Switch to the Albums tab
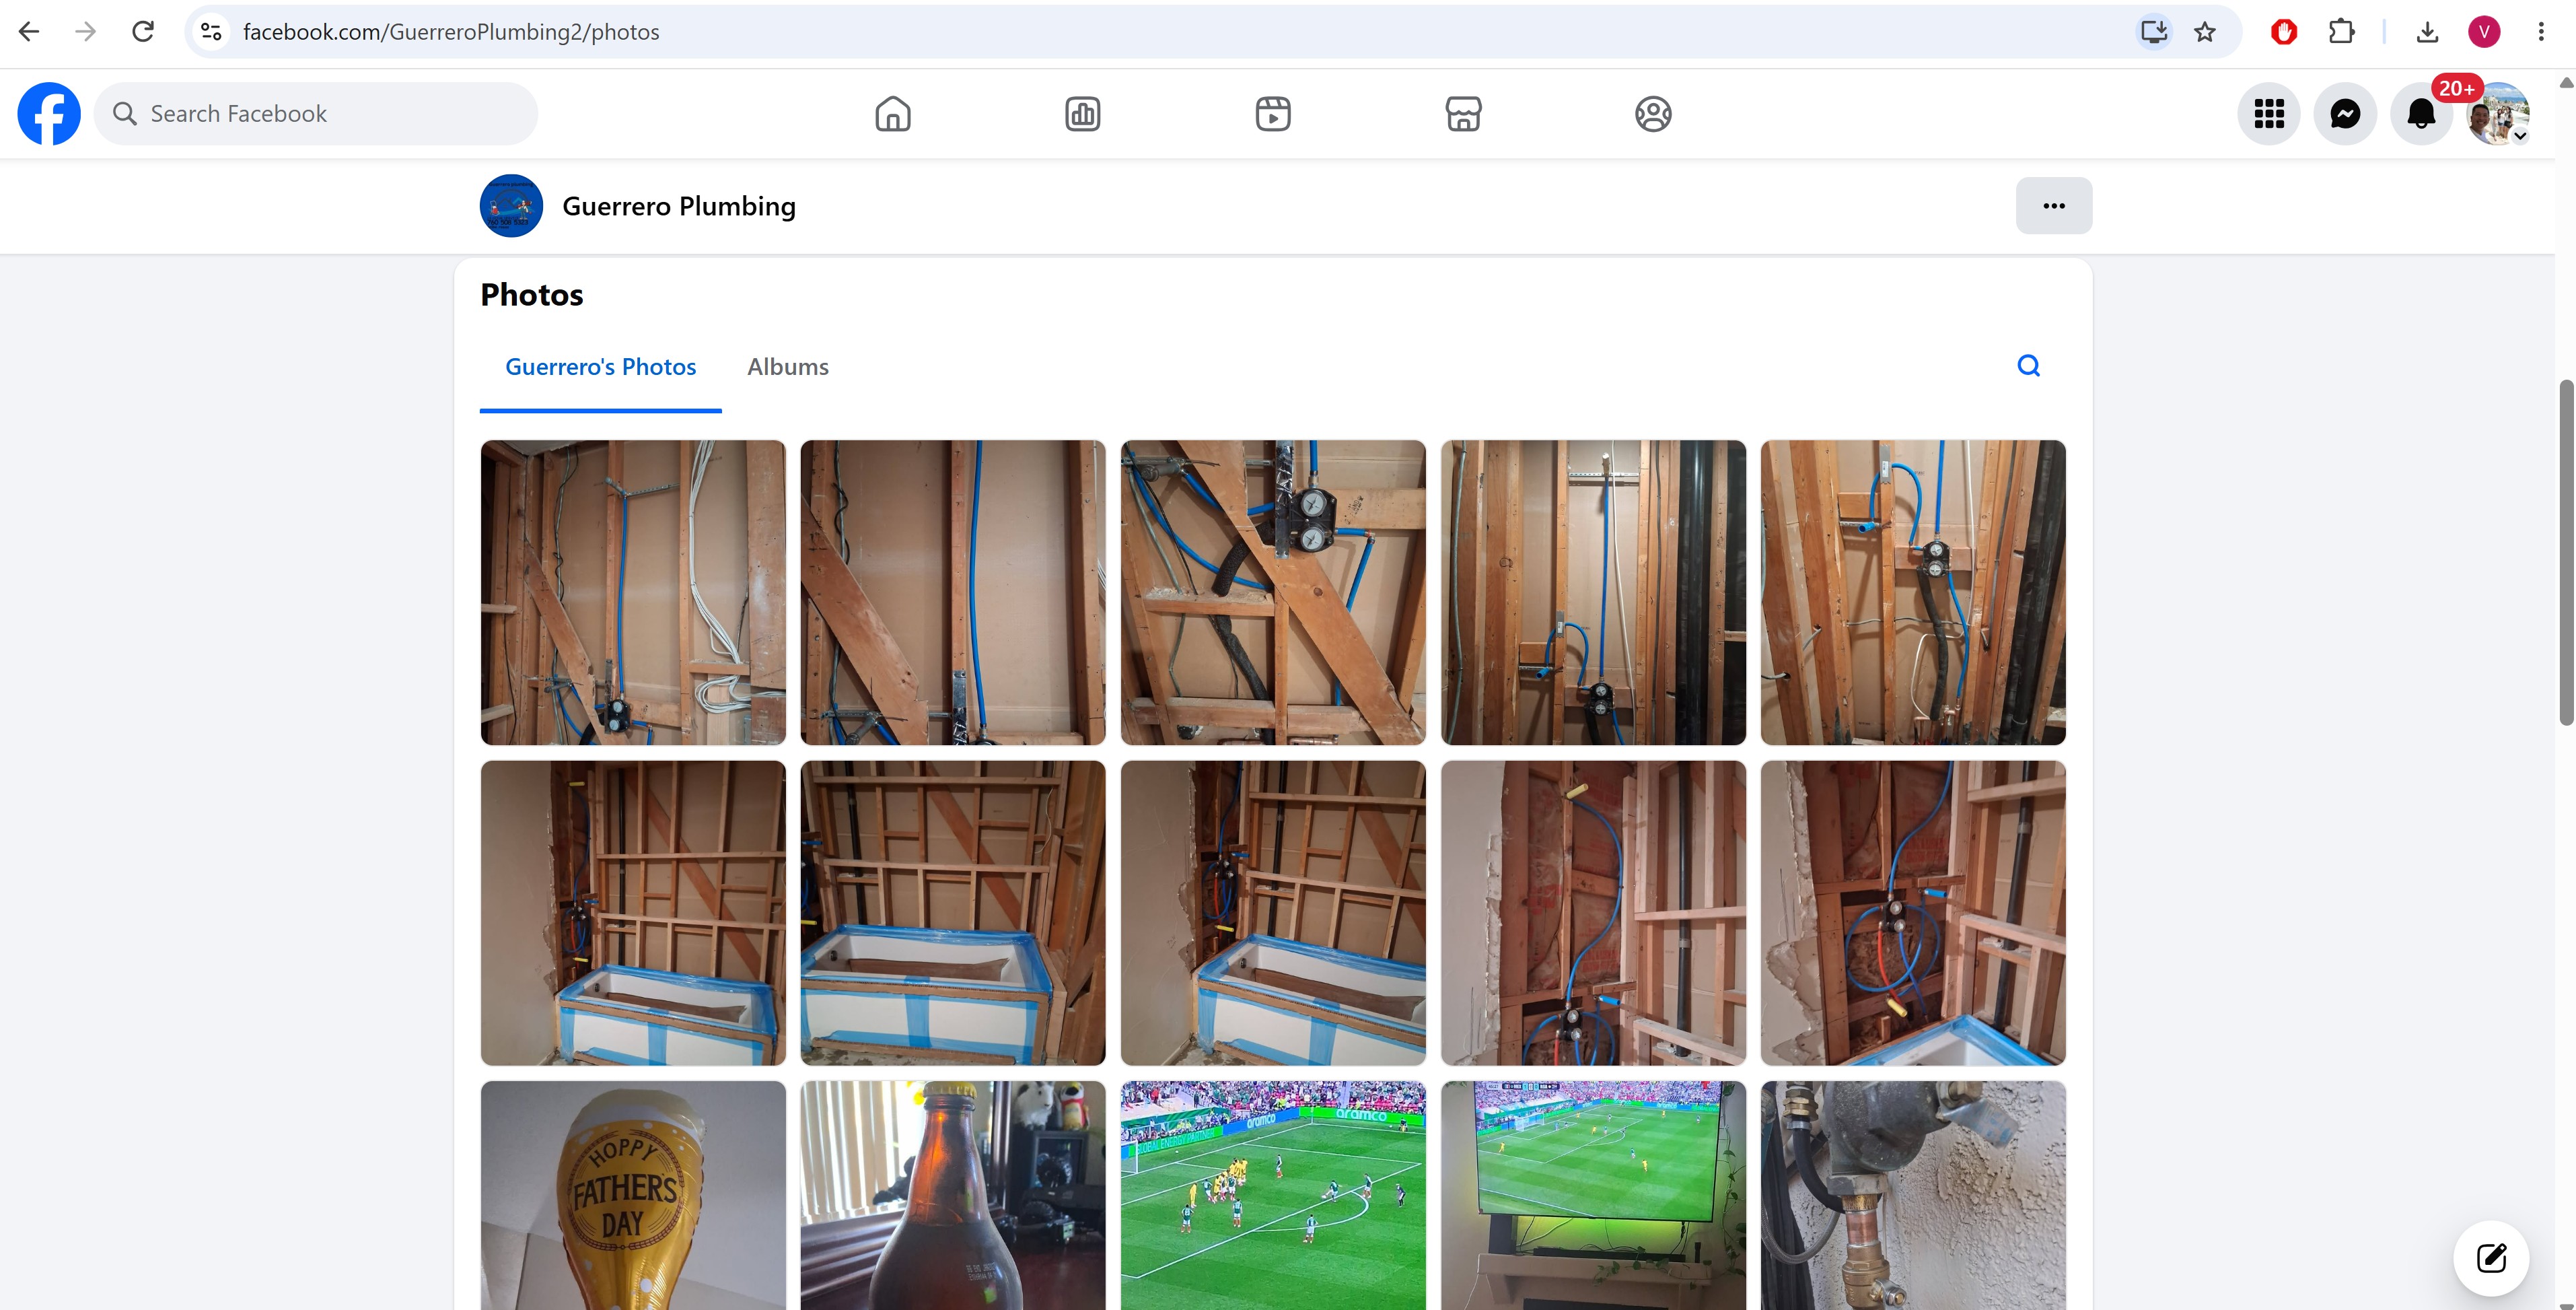Image resolution: width=2576 pixels, height=1310 pixels. pos(788,367)
